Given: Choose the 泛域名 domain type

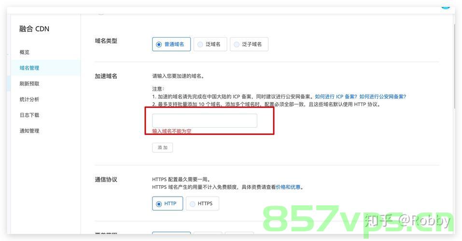Looking at the screenshot, I should pyautogui.click(x=210, y=44).
